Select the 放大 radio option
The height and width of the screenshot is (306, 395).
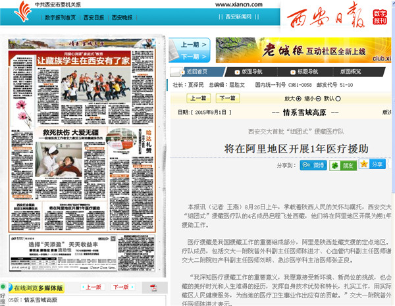coord(300,98)
